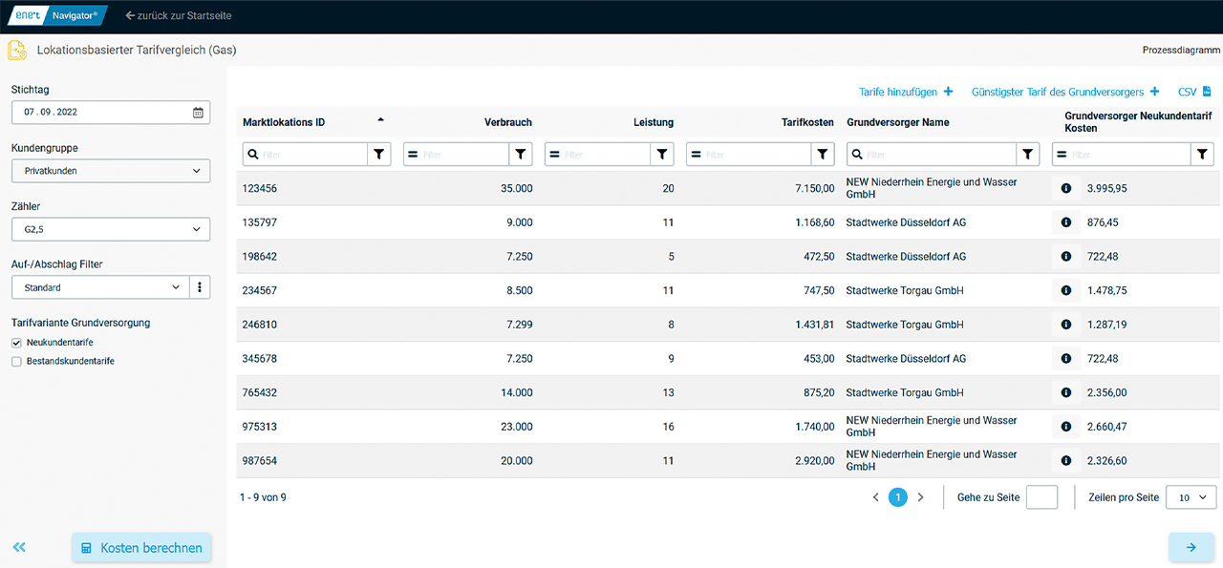This screenshot has height=568, width=1223.
Task: Export table using the CSV icon
Action: click(x=1206, y=92)
